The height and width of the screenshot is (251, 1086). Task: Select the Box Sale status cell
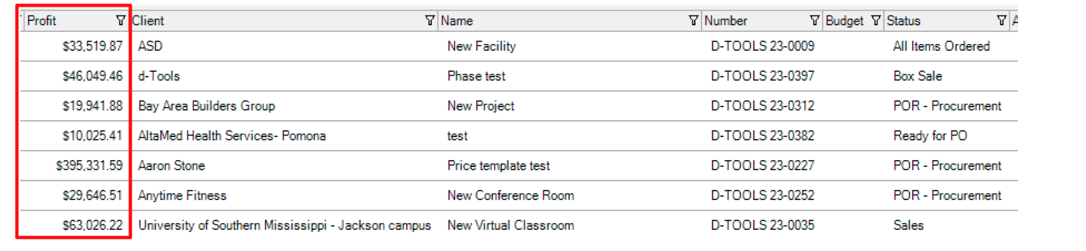[918, 76]
